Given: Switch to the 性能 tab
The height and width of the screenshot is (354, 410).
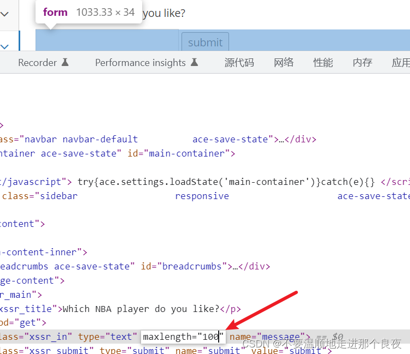Looking at the screenshot, I should click(323, 63).
